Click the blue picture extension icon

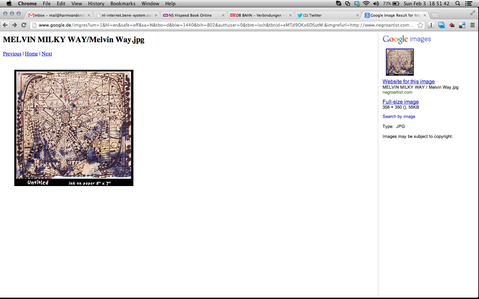[441, 25]
